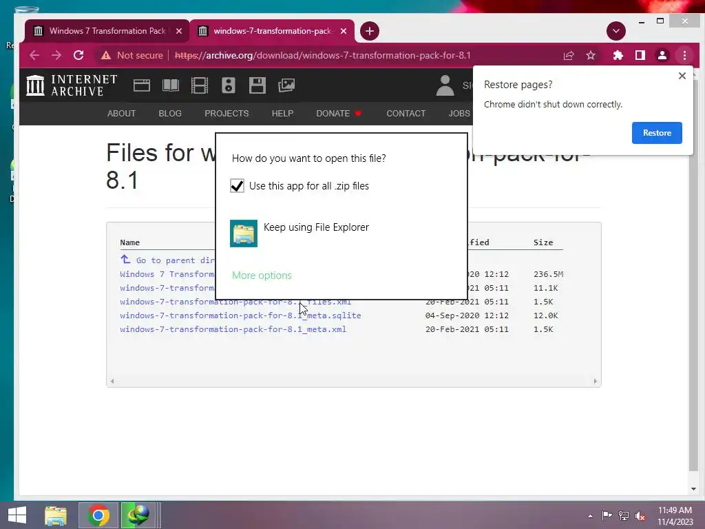Viewport: 705px width, 529px height.
Task: Open the Extensions puzzle icon
Action: click(618, 55)
